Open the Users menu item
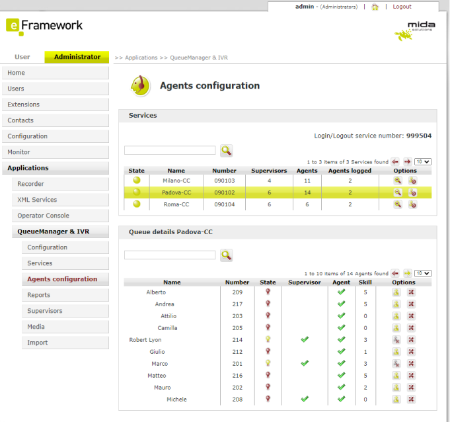Image resolution: width=450 pixels, height=422 pixels. [56, 89]
